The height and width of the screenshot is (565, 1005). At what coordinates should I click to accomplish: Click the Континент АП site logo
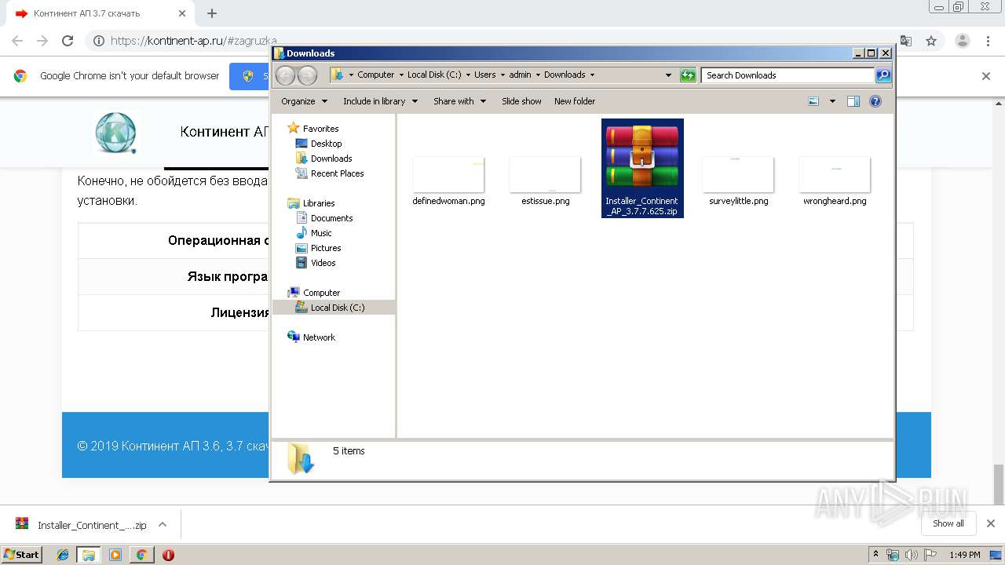(x=115, y=132)
